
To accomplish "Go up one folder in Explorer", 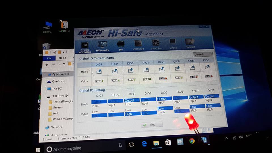I will point(64,64).
